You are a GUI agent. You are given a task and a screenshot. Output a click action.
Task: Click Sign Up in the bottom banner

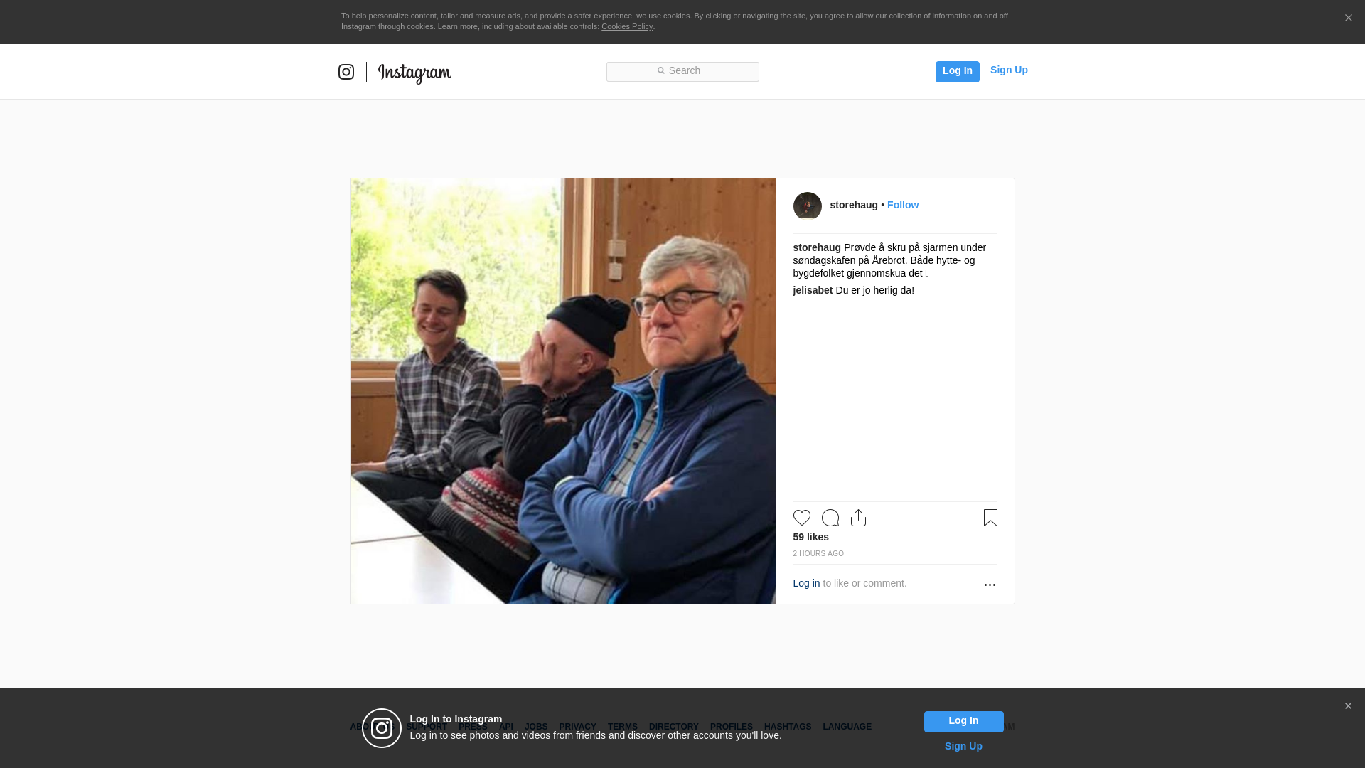coord(963,746)
